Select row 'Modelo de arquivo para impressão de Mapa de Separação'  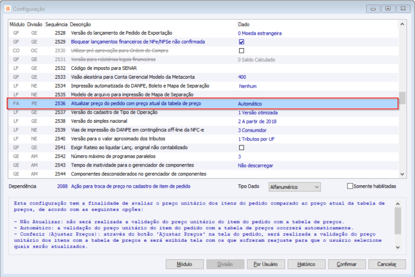pyautogui.click(x=203, y=95)
